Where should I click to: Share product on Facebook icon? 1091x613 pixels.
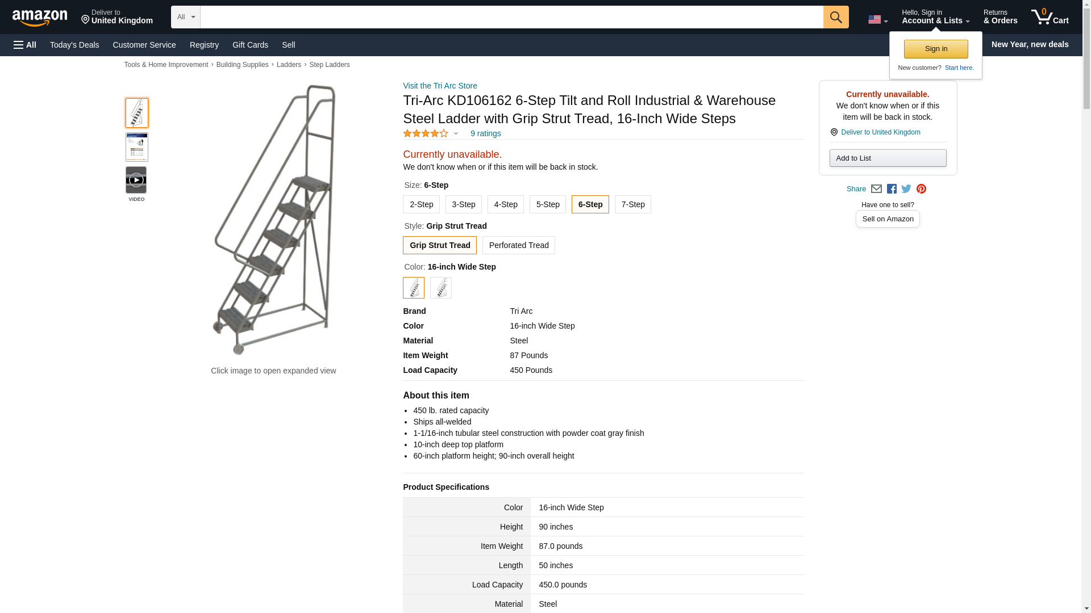[892, 189]
